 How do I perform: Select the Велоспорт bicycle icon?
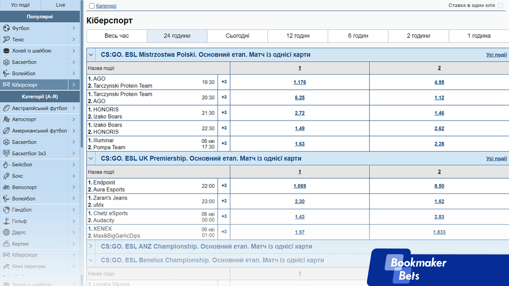click(6, 187)
